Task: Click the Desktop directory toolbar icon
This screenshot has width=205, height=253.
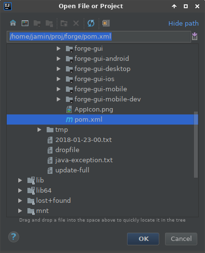Action: coord(25,23)
